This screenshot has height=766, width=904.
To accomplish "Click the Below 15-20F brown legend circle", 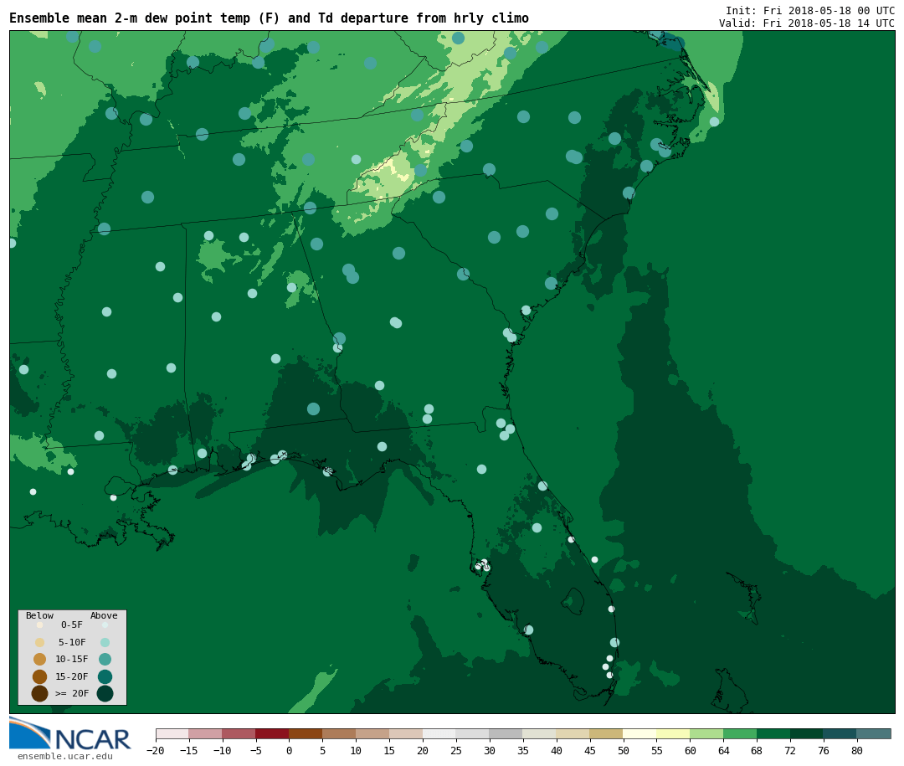I will 40,676.
